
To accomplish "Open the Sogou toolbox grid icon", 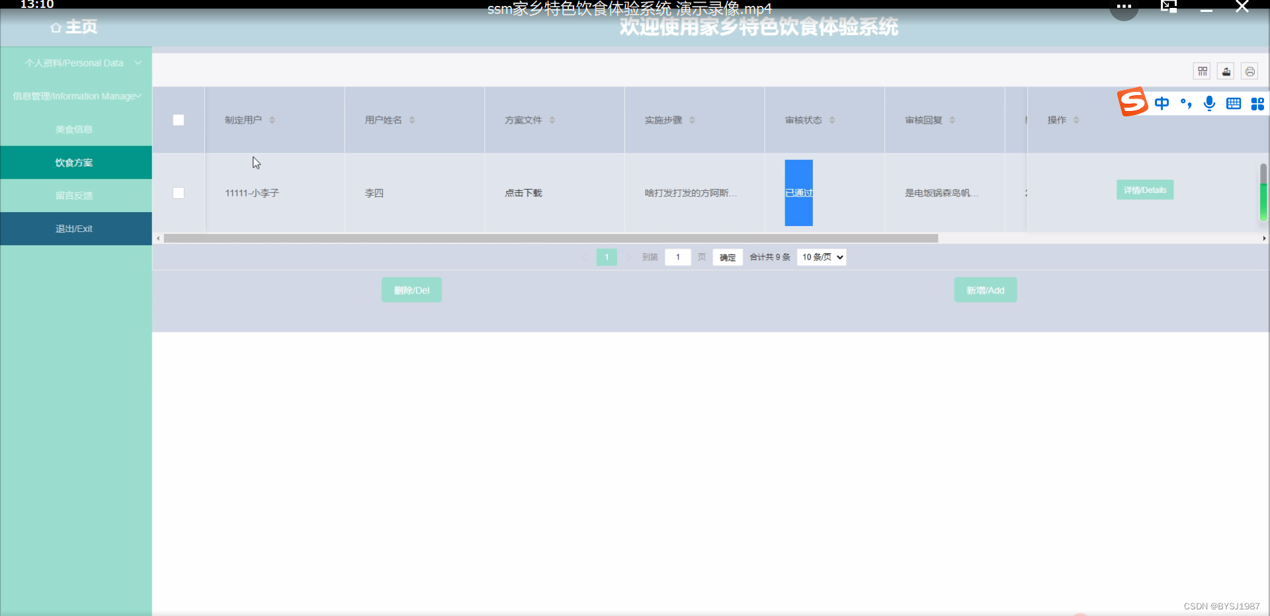I will (x=1257, y=104).
